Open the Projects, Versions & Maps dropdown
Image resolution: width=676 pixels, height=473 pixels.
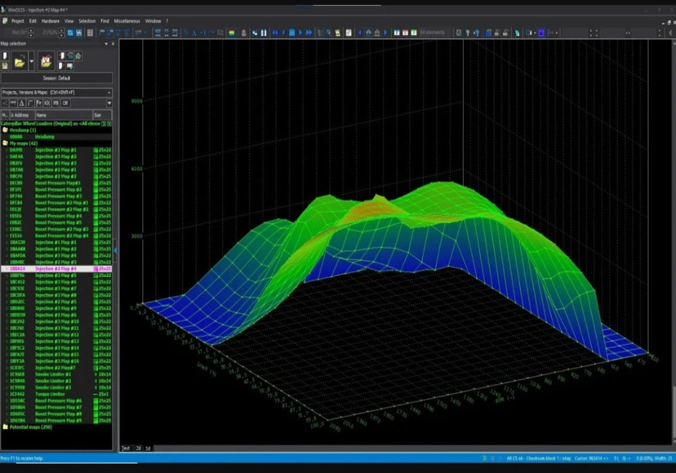click(109, 92)
